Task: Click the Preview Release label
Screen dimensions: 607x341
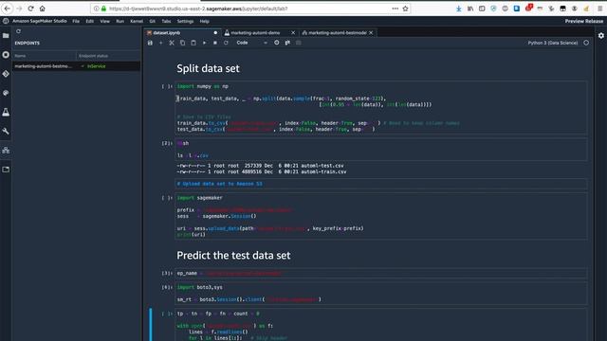Action: tap(584, 21)
